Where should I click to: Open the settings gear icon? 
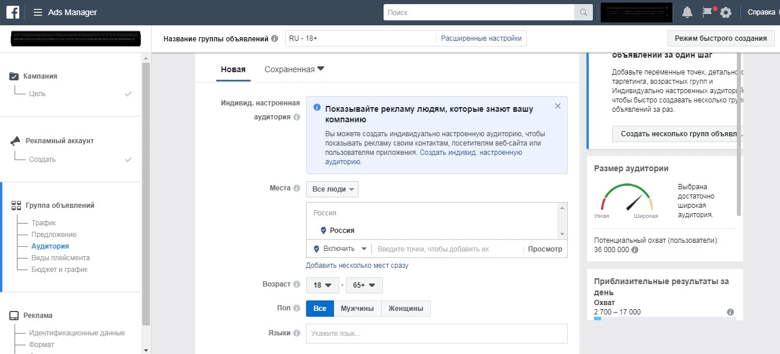coord(726,12)
